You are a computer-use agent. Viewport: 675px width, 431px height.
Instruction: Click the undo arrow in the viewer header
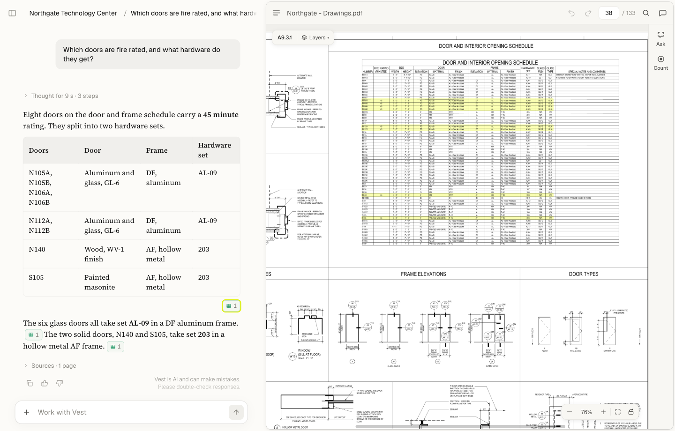pos(571,13)
